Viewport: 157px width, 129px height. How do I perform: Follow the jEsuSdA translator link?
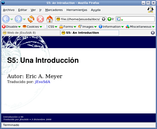42,82
